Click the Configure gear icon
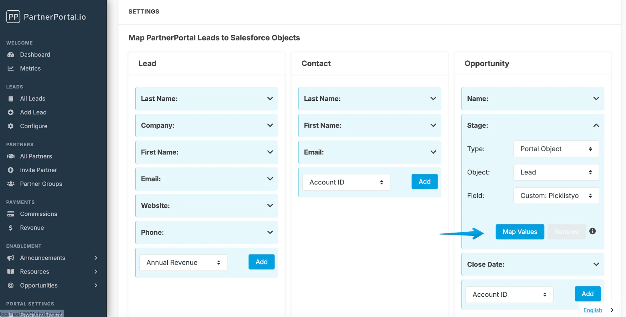The height and width of the screenshot is (317, 626). coord(11,126)
